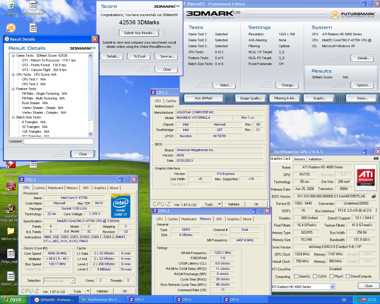Click the CPU-Z title bar icon of the CPU window
The width and height of the screenshot is (380, 304).
click(21, 180)
